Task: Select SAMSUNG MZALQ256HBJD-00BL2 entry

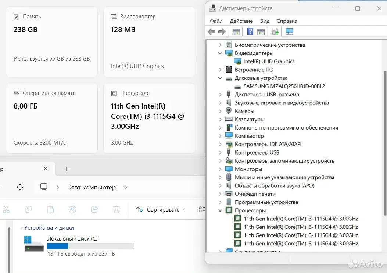Action: coord(284,86)
